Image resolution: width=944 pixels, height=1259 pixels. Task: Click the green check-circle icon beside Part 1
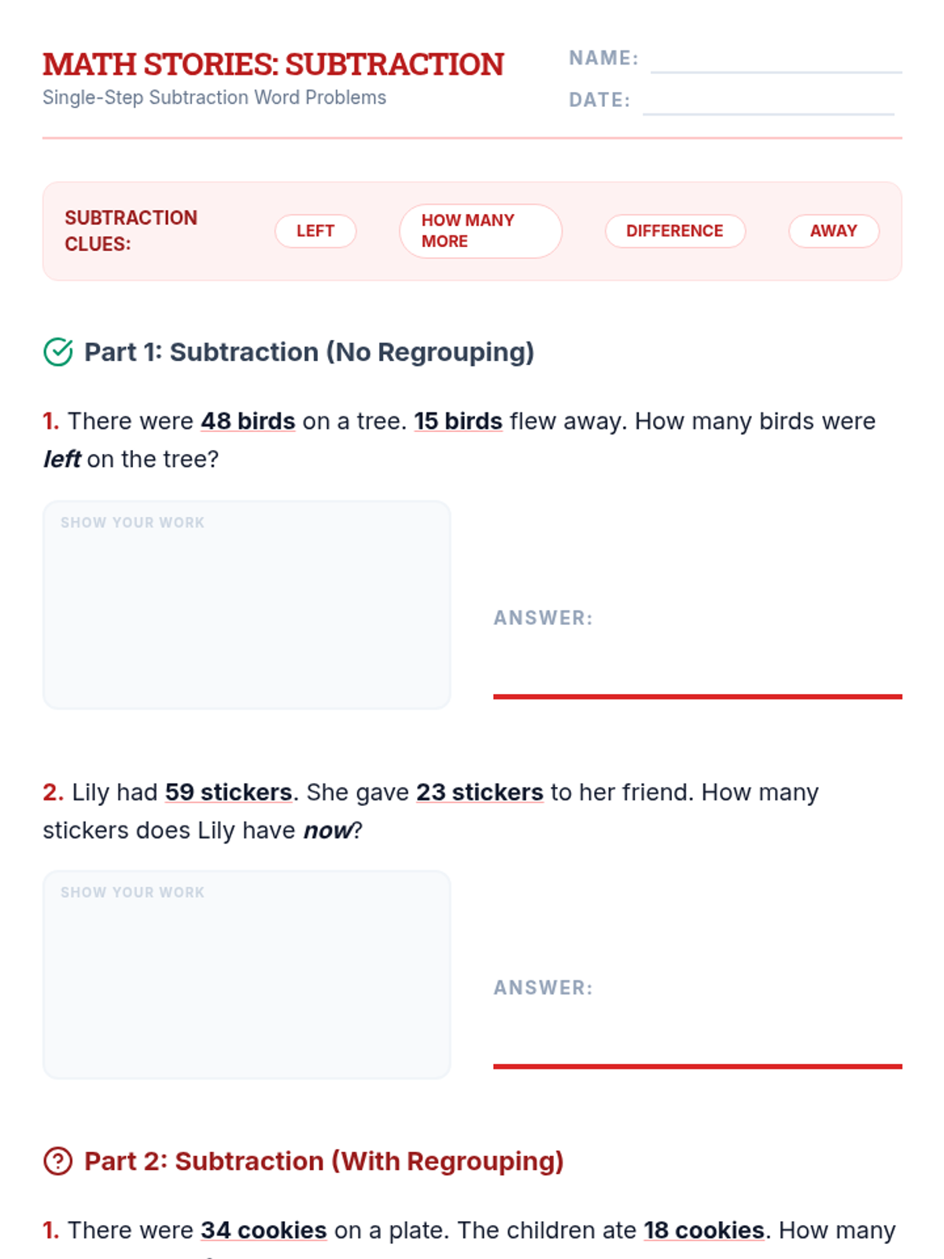[58, 352]
